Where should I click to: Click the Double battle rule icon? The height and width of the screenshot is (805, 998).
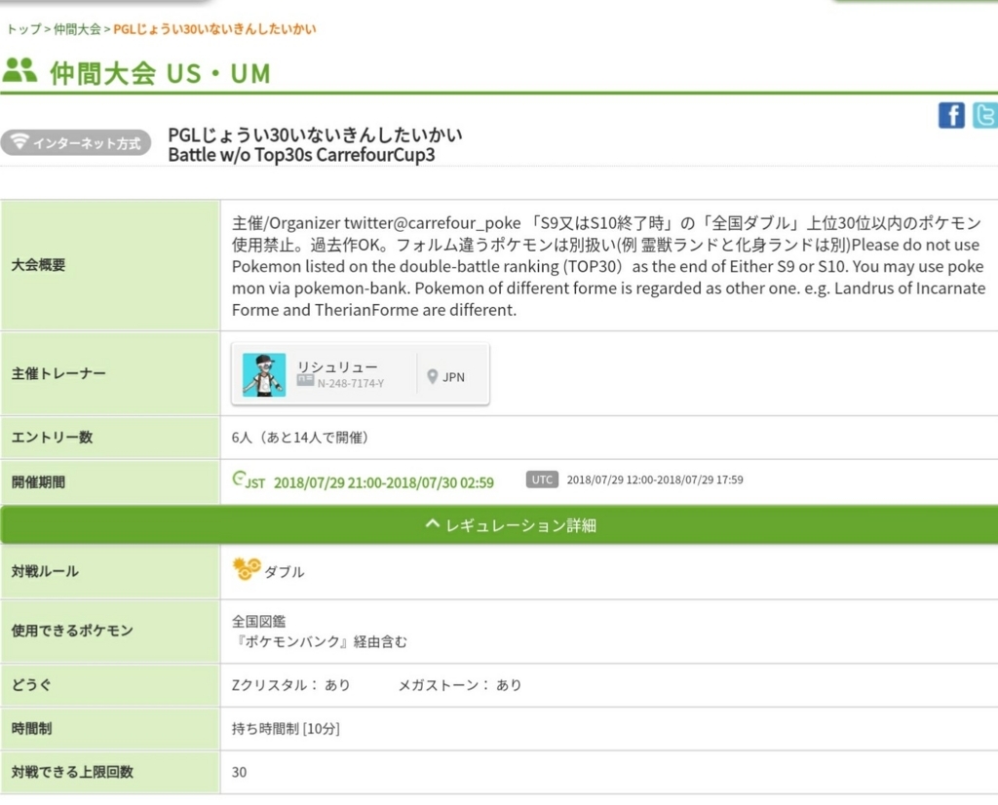click(247, 569)
